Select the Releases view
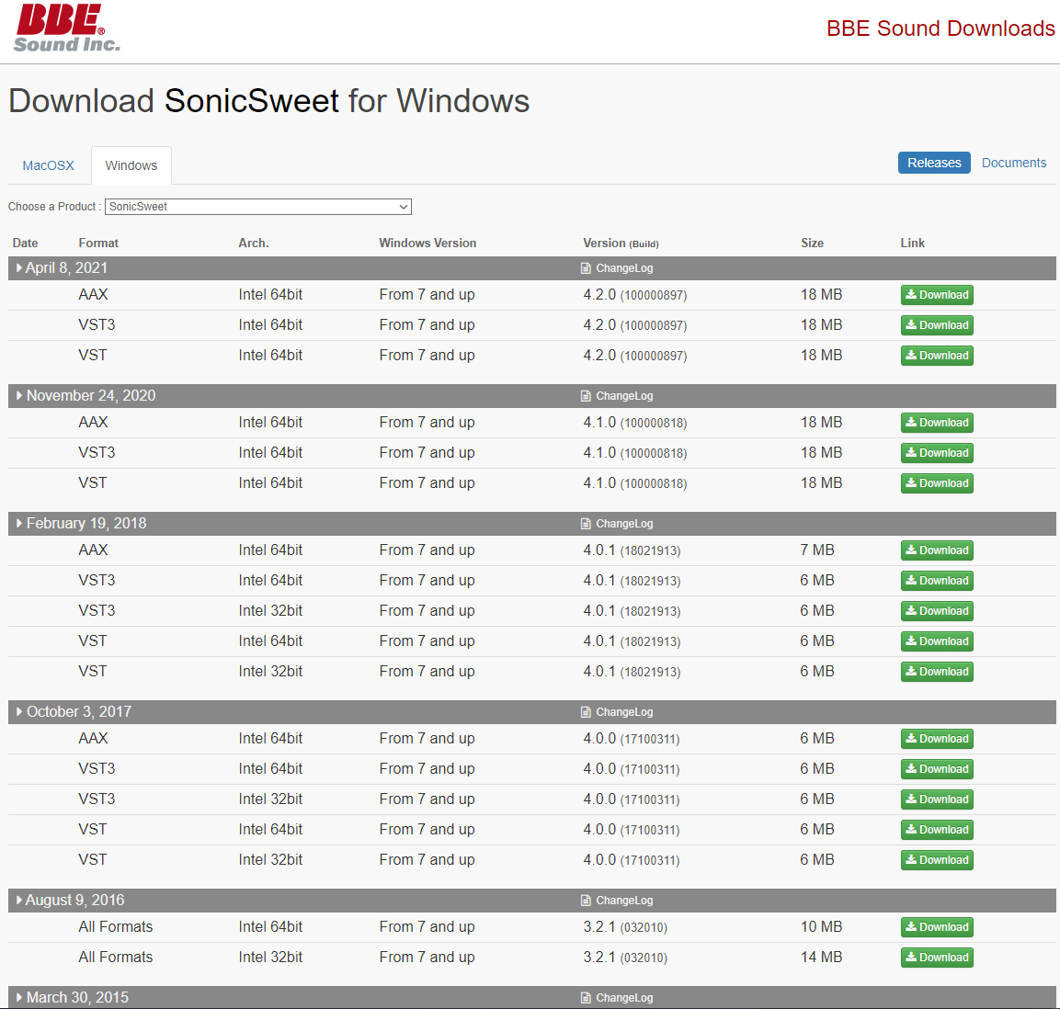Image resolution: width=1060 pixels, height=1009 pixels. (934, 162)
